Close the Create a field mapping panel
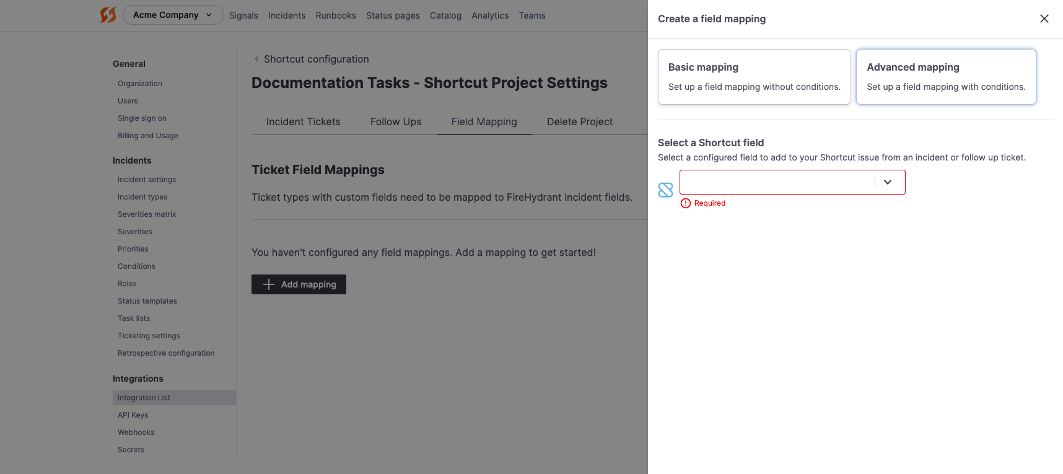The height and width of the screenshot is (474, 1063). pyautogui.click(x=1044, y=19)
